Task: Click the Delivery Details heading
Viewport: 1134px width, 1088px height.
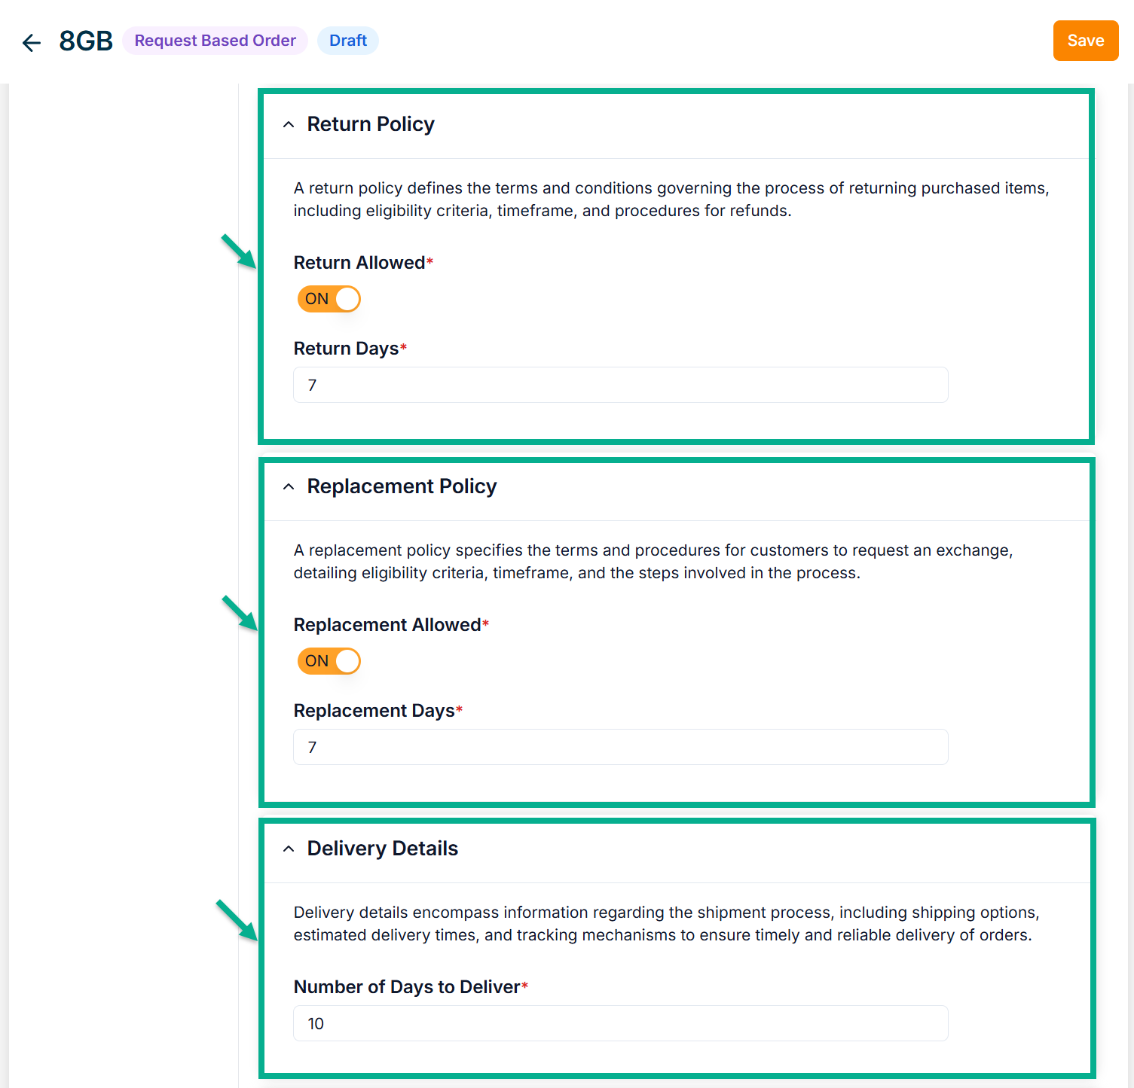Action: [382, 849]
